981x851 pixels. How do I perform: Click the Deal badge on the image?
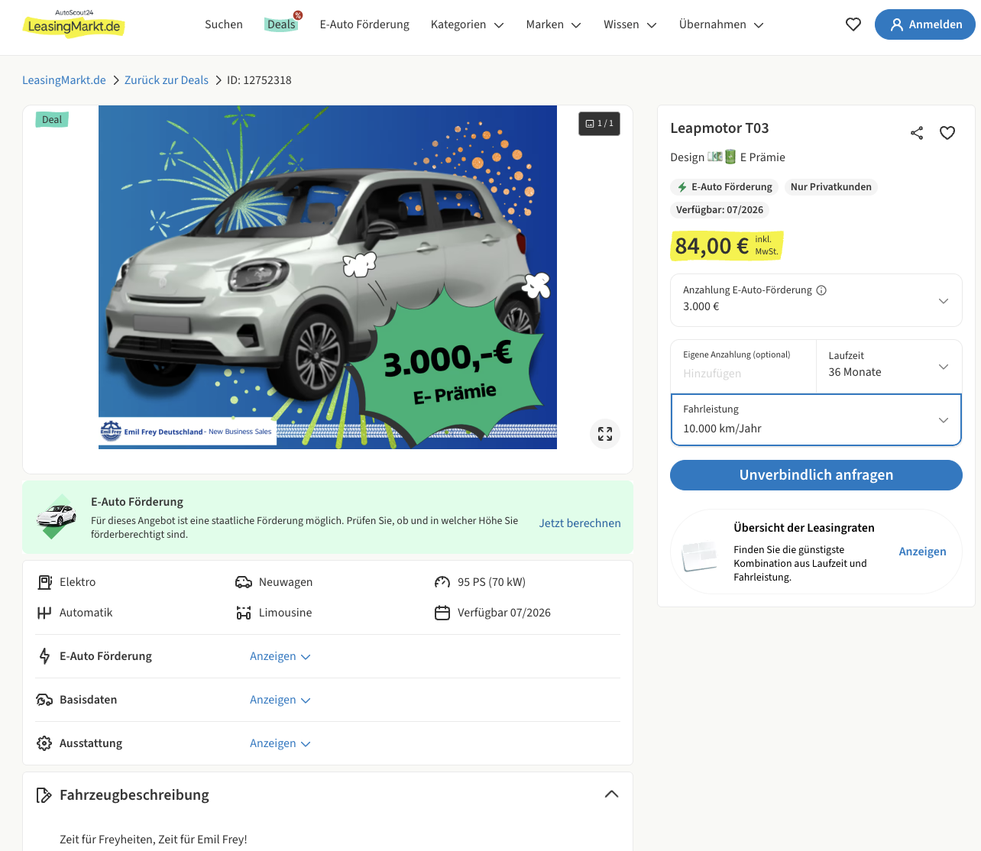(x=52, y=120)
